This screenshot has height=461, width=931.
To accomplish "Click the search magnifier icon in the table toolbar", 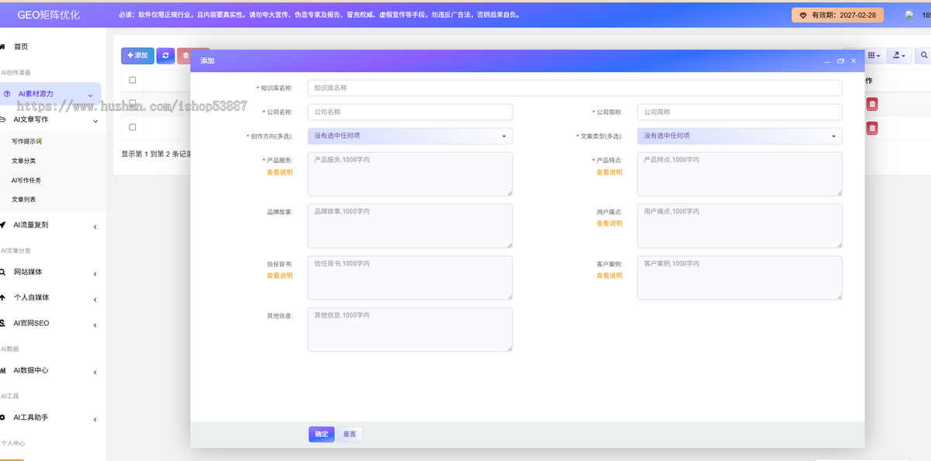I will [x=923, y=56].
